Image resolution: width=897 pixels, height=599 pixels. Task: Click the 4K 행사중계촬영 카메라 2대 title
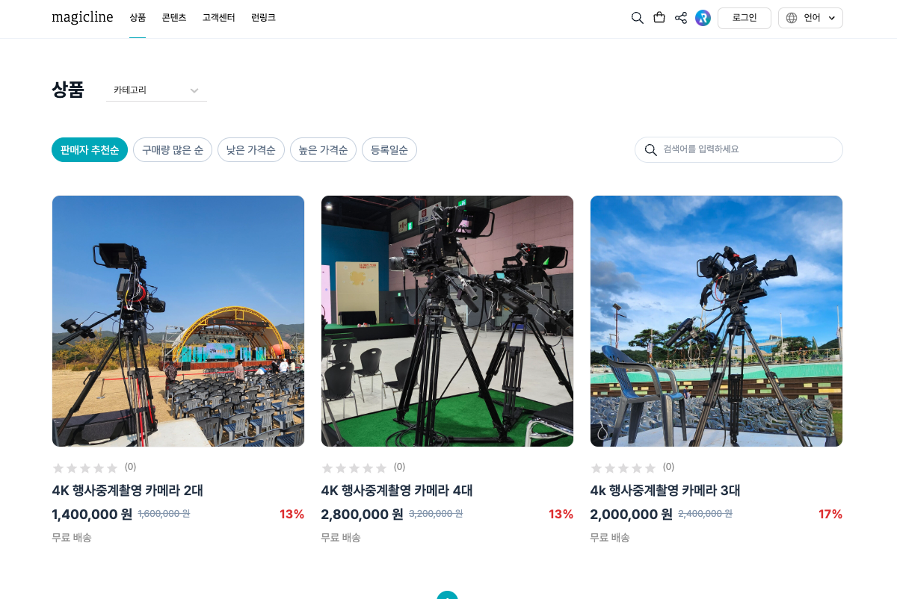click(x=127, y=491)
